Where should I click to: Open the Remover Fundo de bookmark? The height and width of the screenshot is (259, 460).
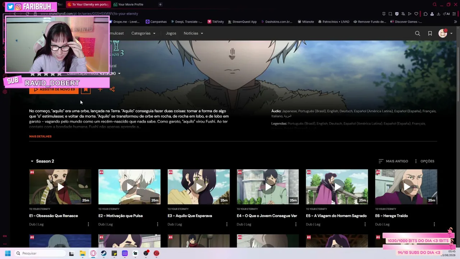pos(370,22)
